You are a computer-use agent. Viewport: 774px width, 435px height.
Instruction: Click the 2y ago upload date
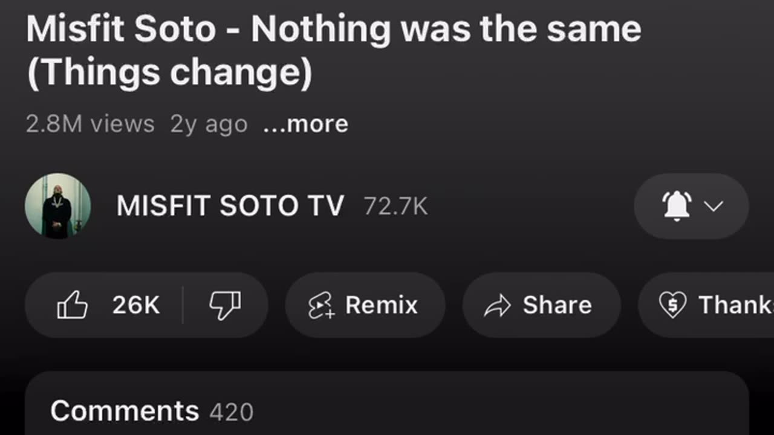click(x=209, y=124)
